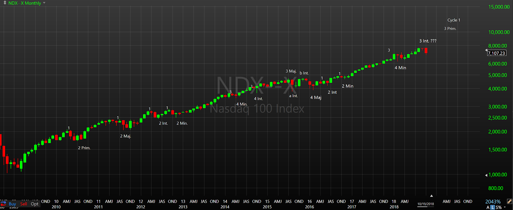The width and height of the screenshot is (513, 210).
Task: Click the 4,000.00 price axis label
Action: (x=498, y=89)
